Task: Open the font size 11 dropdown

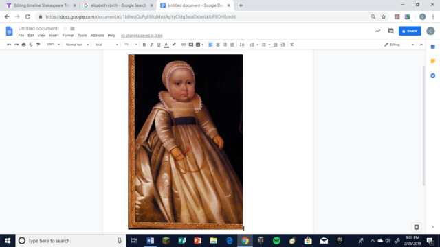Action: coord(131,45)
